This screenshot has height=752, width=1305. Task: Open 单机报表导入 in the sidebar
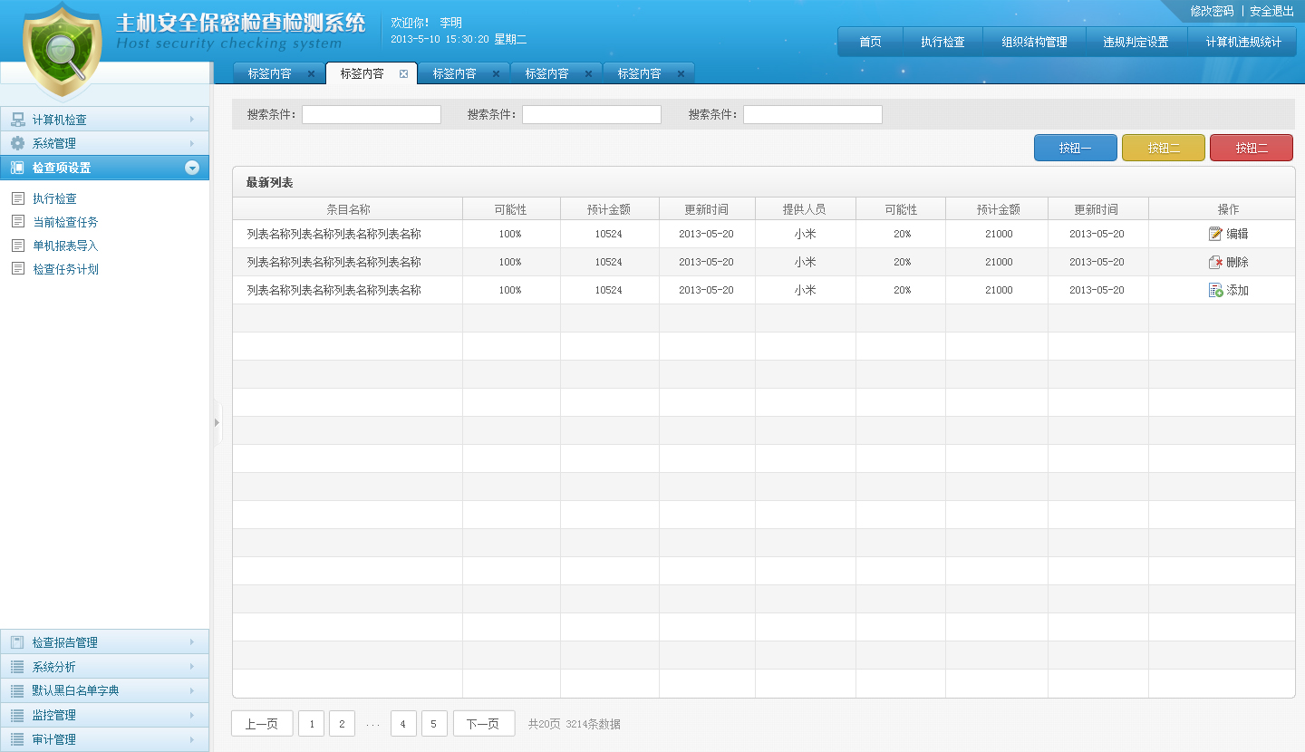pyautogui.click(x=65, y=246)
